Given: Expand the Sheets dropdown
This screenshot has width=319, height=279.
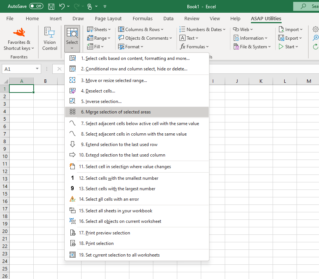Looking at the screenshot, I should click(99, 29).
